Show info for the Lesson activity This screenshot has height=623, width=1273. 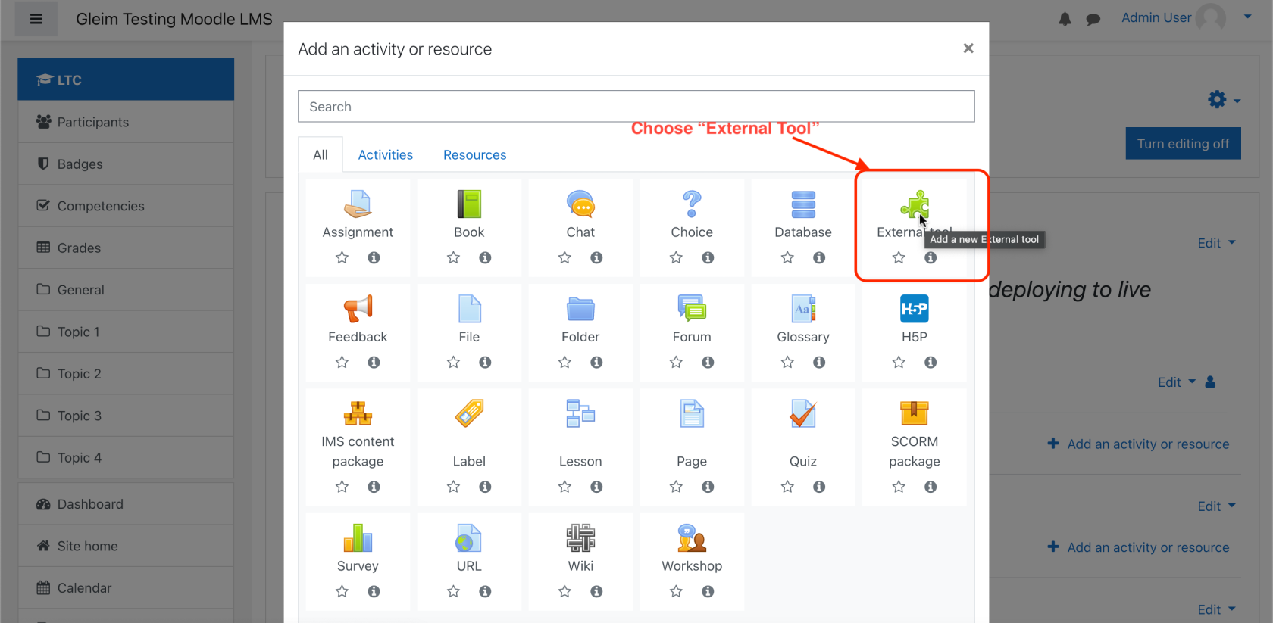(596, 487)
